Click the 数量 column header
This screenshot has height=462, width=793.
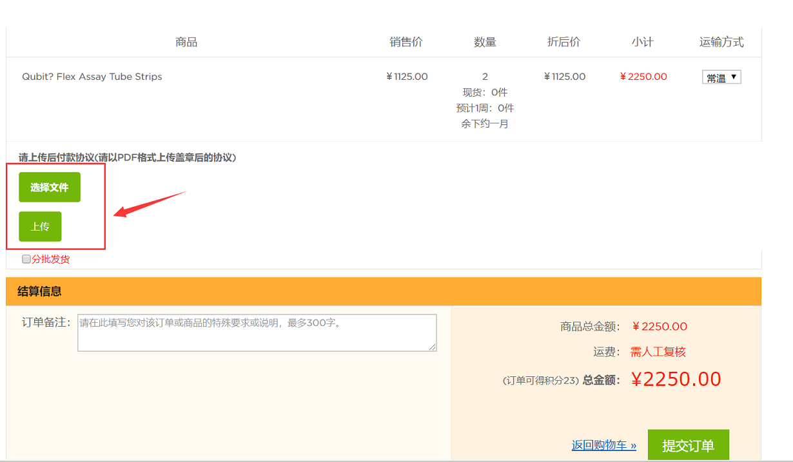click(485, 42)
